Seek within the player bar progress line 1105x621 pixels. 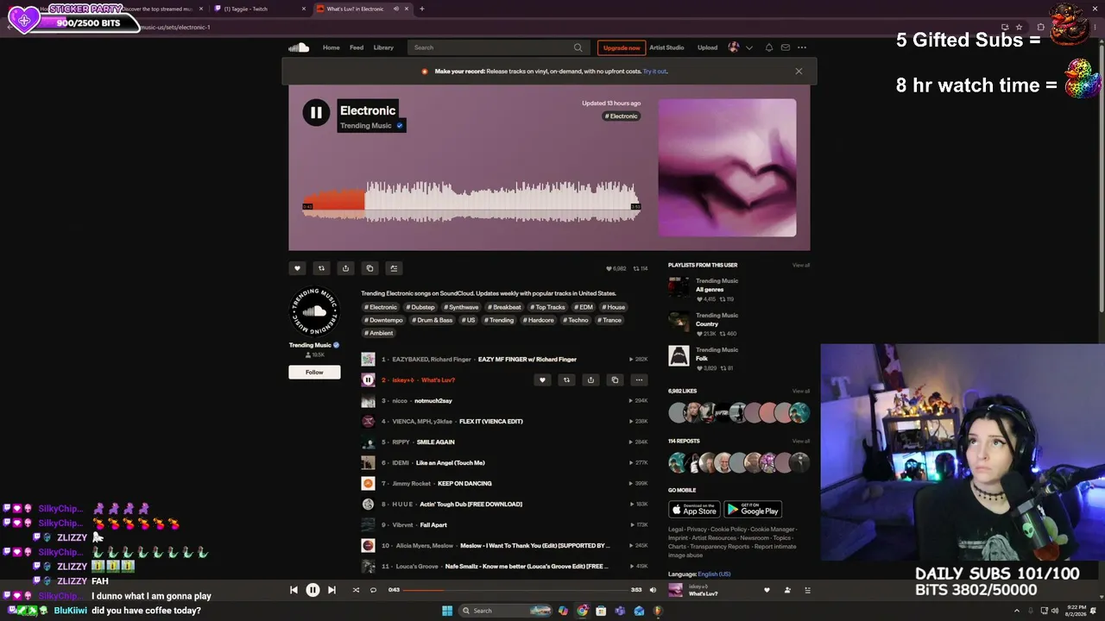click(515, 590)
